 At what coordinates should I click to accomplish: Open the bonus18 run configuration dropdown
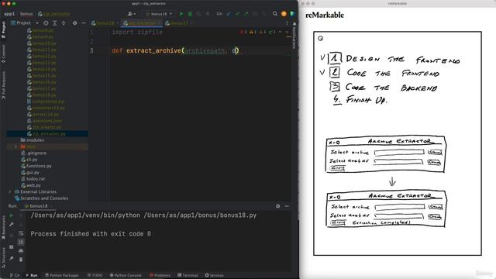pyautogui.click(x=159, y=14)
